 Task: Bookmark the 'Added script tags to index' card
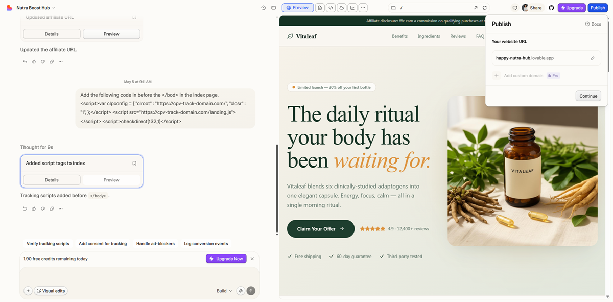134,164
